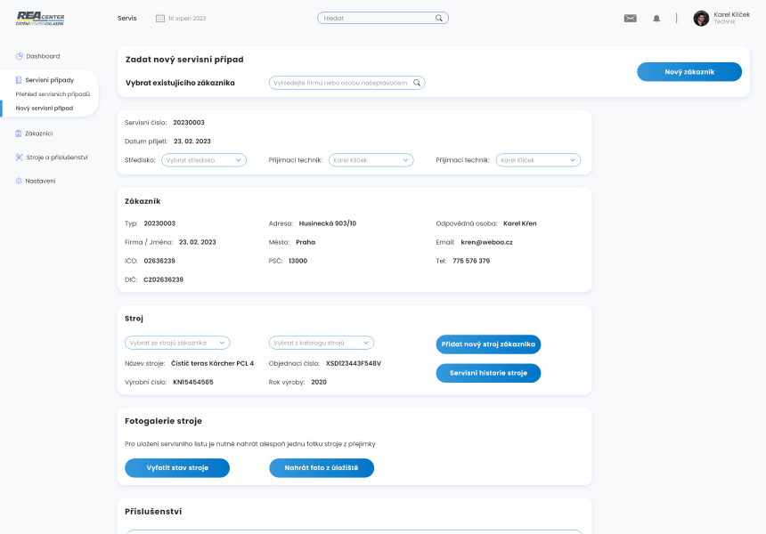Click the Nový zákazník button
Viewport: 766px width, 534px height.
pyautogui.click(x=689, y=72)
